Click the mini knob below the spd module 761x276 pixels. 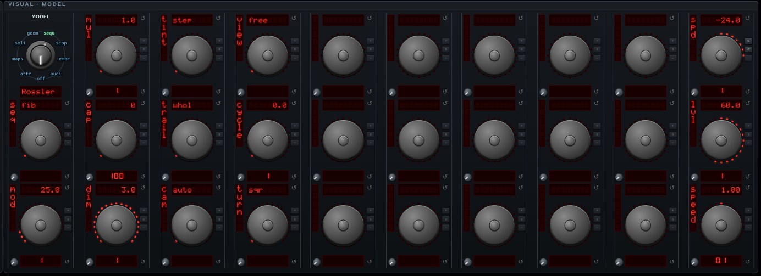(x=694, y=92)
